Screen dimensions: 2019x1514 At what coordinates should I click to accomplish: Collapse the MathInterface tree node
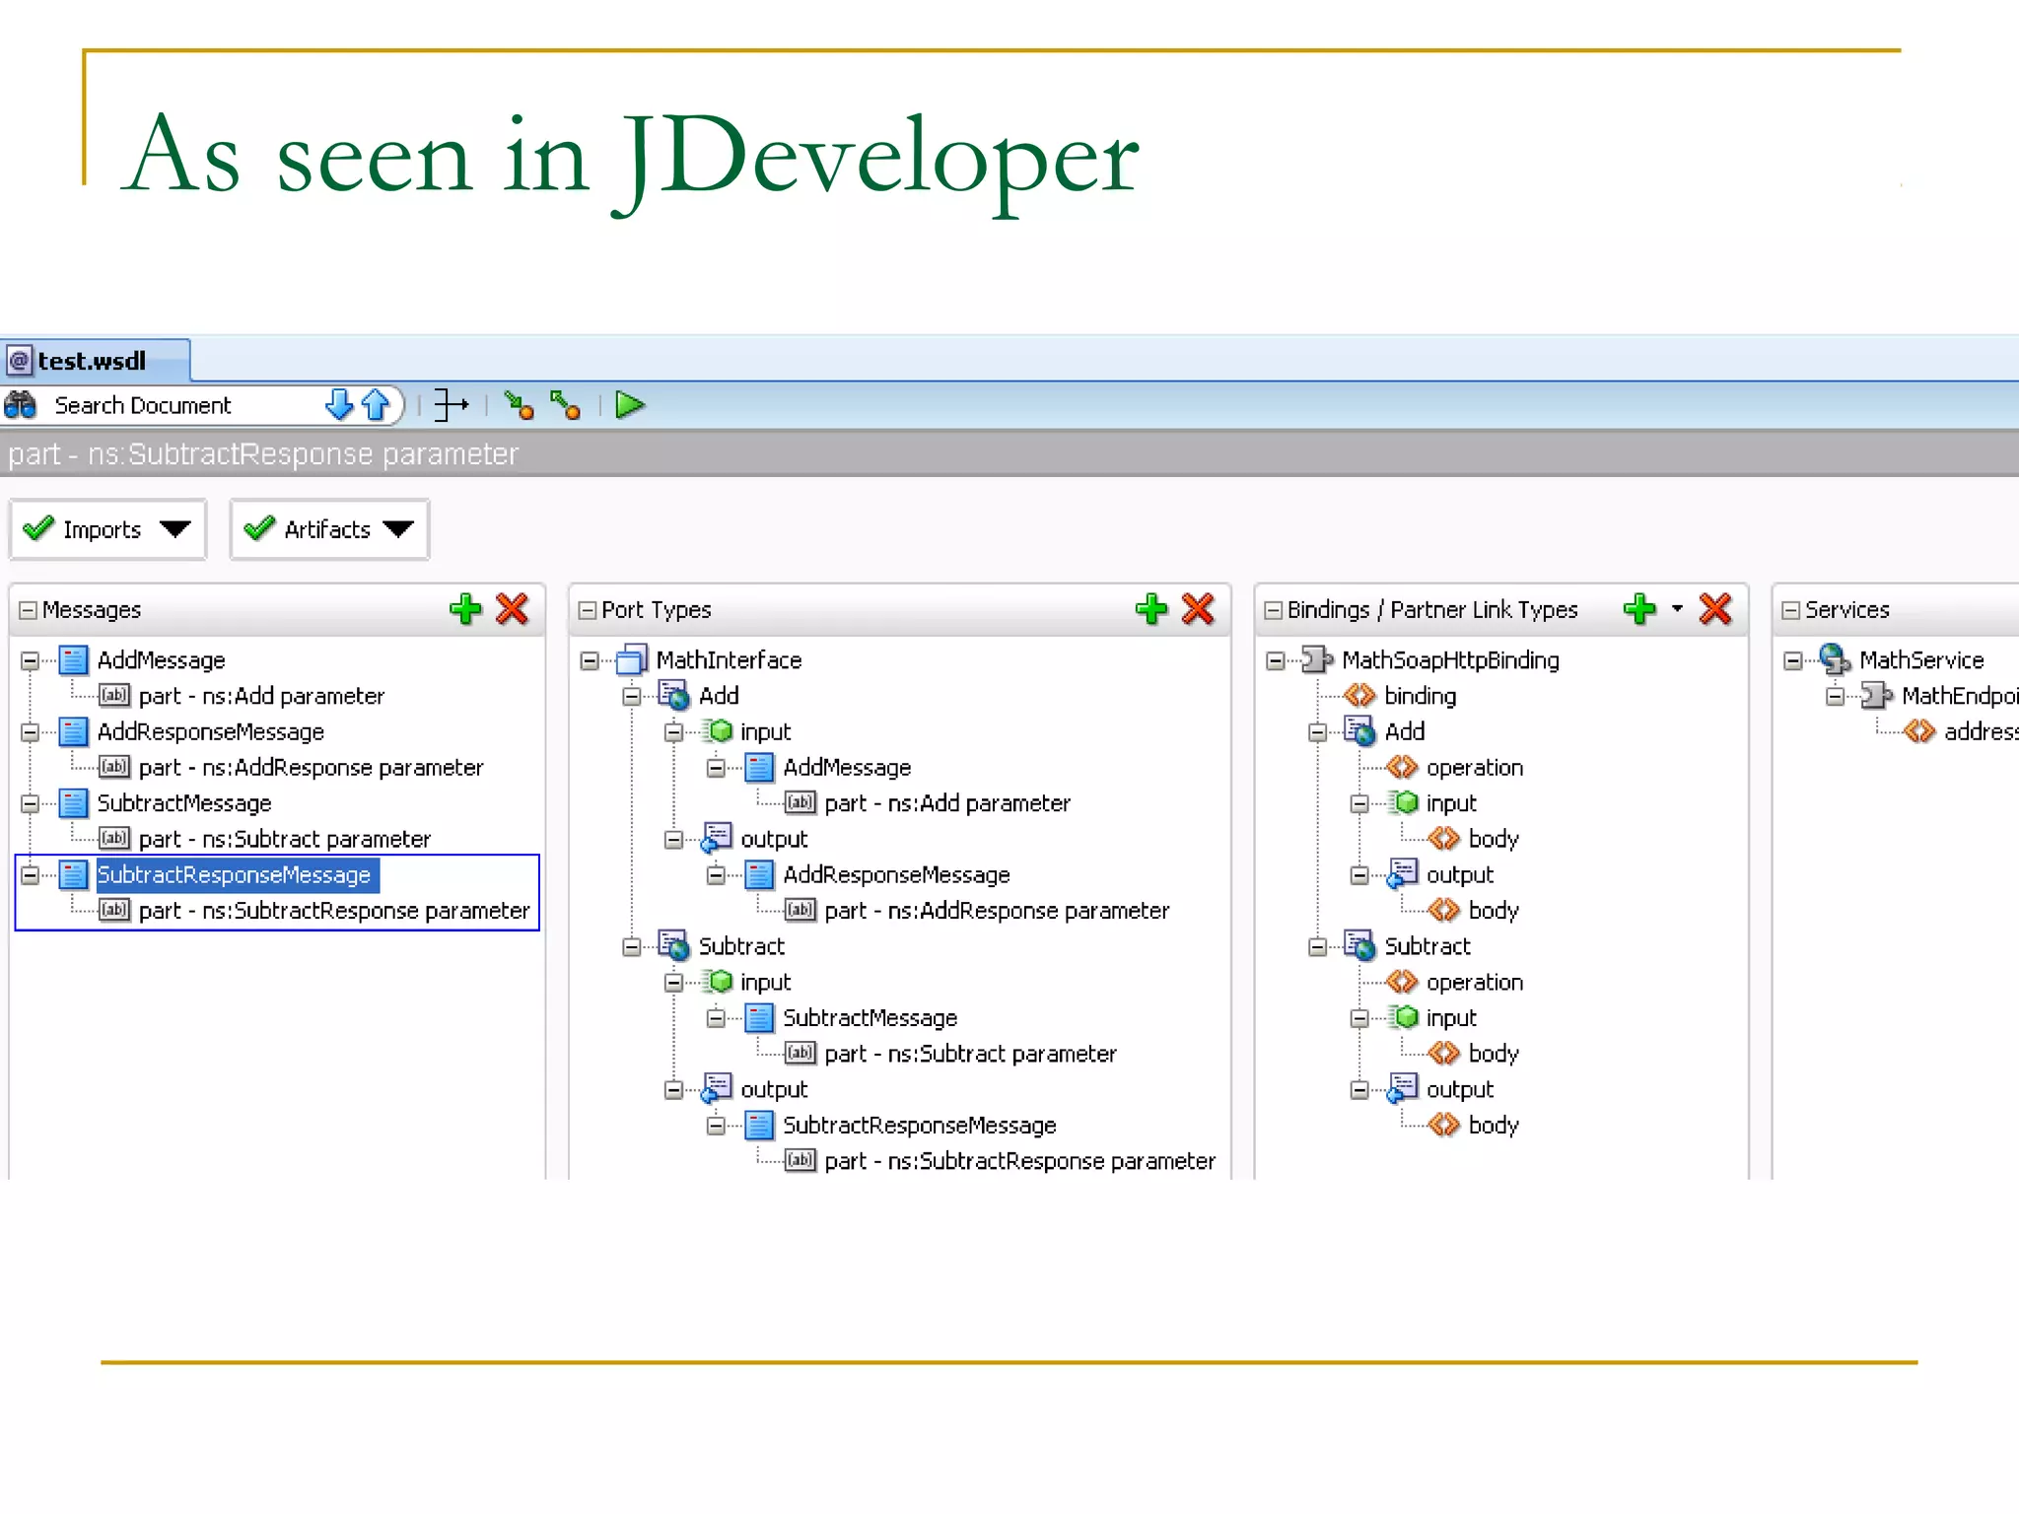[x=589, y=660]
